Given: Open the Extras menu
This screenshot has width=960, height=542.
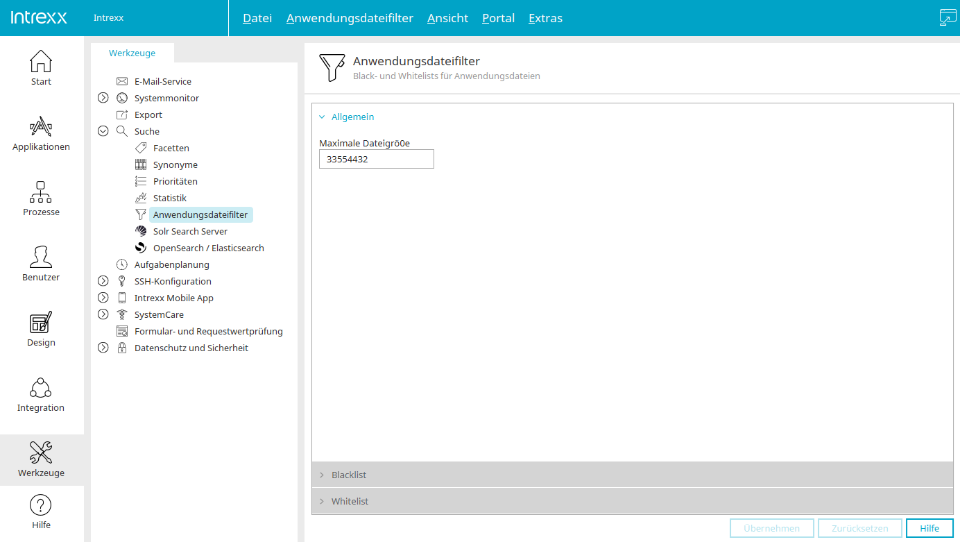Looking at the screenshot, I should 545,18.
